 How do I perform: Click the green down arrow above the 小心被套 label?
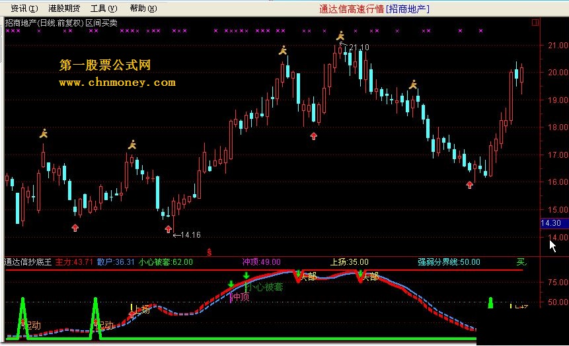[246, 275]
